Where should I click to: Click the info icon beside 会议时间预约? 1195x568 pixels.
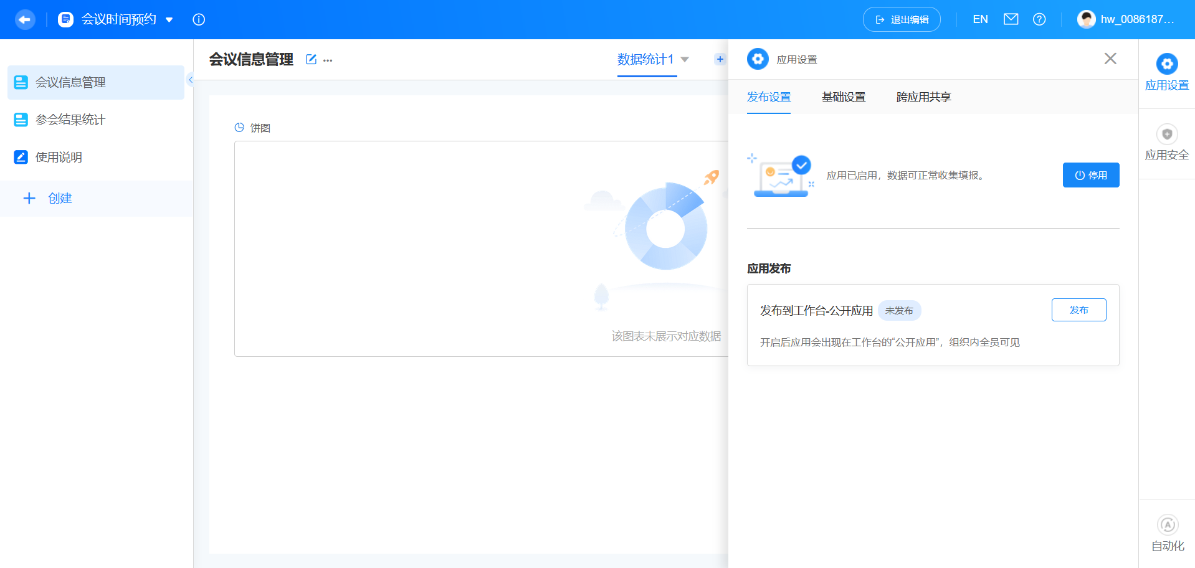pos(198,19)
